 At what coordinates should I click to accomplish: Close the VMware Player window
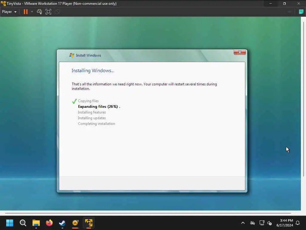click(299, 4)
